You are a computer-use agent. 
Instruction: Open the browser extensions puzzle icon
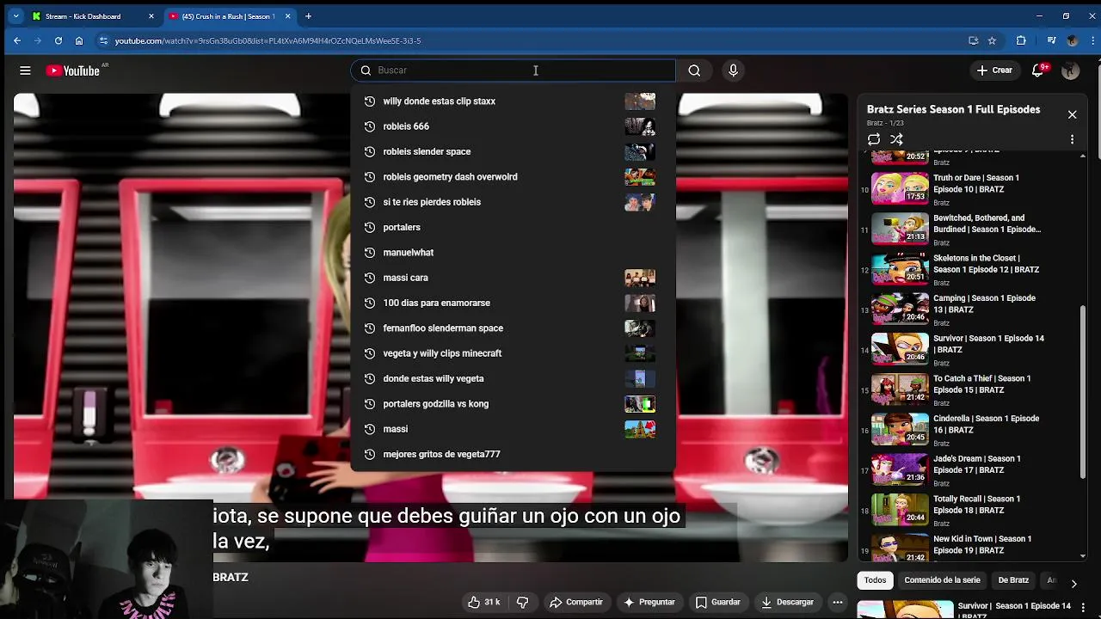pos(1021,40)
